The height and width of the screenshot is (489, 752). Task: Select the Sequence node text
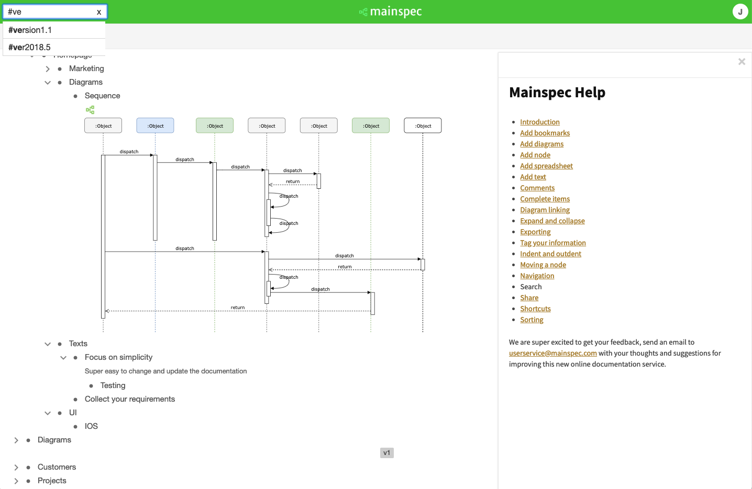point(103,96)
